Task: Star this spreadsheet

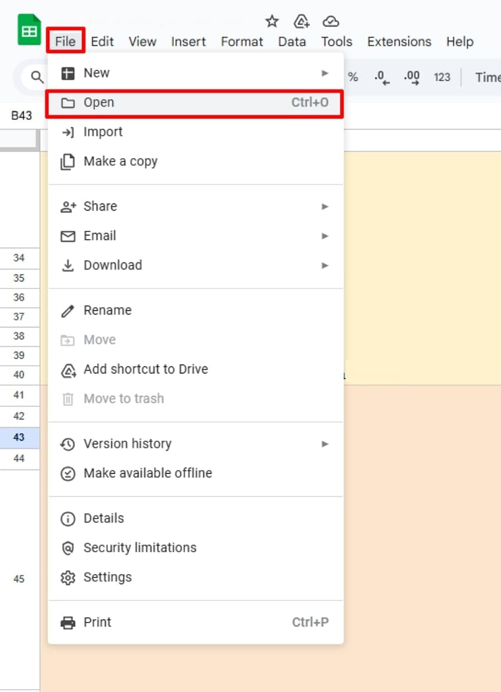Action: (x=272, y=21)
